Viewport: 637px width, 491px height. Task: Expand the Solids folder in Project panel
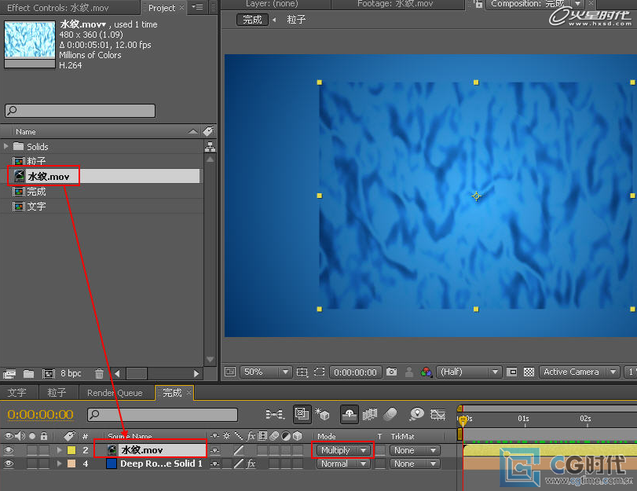6,146
